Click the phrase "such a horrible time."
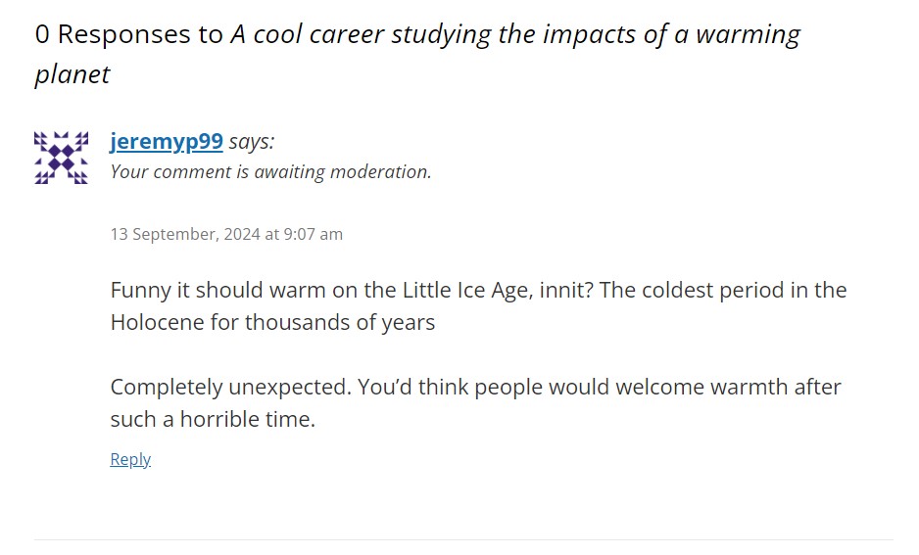Image resolution: width=919 pixels, height=555 pixels. [213, 419]
